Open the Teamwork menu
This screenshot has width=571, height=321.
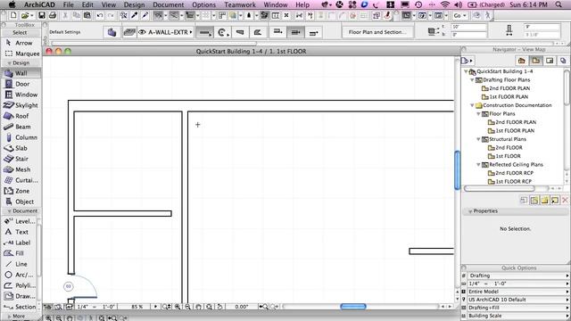[x=240, y=4]
